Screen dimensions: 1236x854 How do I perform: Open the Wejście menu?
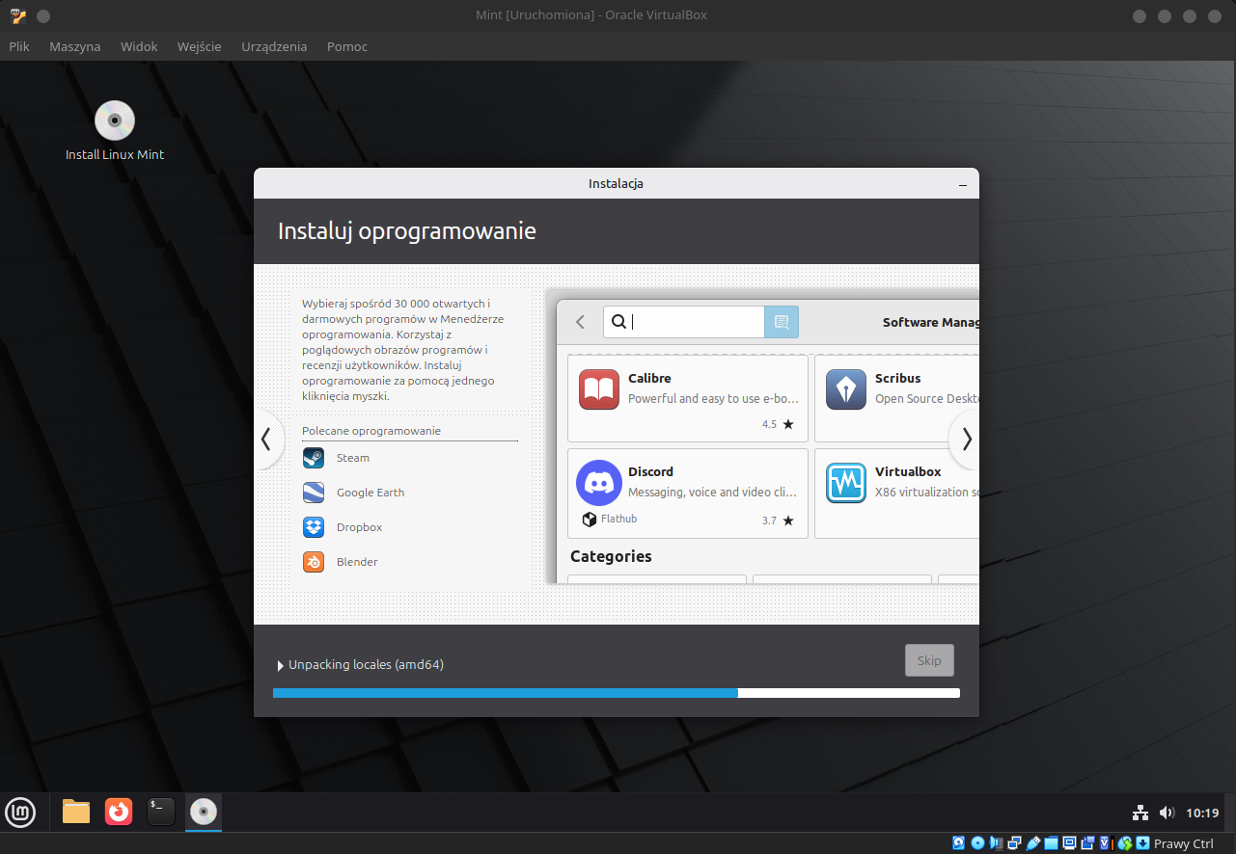tap(200, 46)
